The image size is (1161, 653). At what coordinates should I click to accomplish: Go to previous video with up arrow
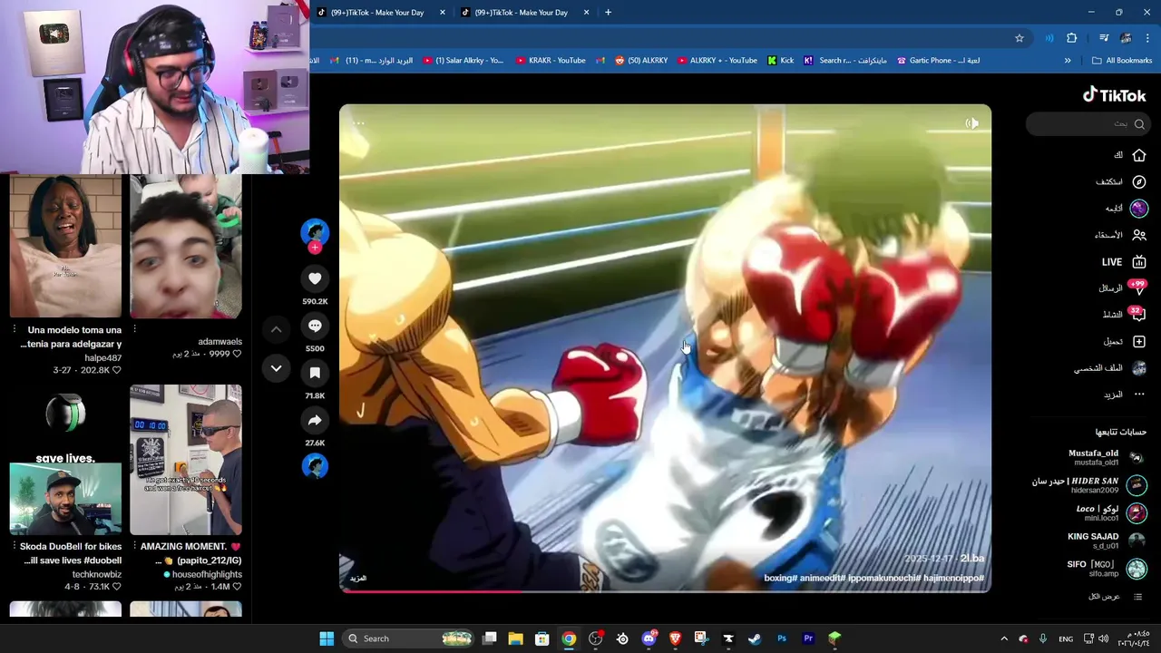pyautogui.click(x=277, y=330)
